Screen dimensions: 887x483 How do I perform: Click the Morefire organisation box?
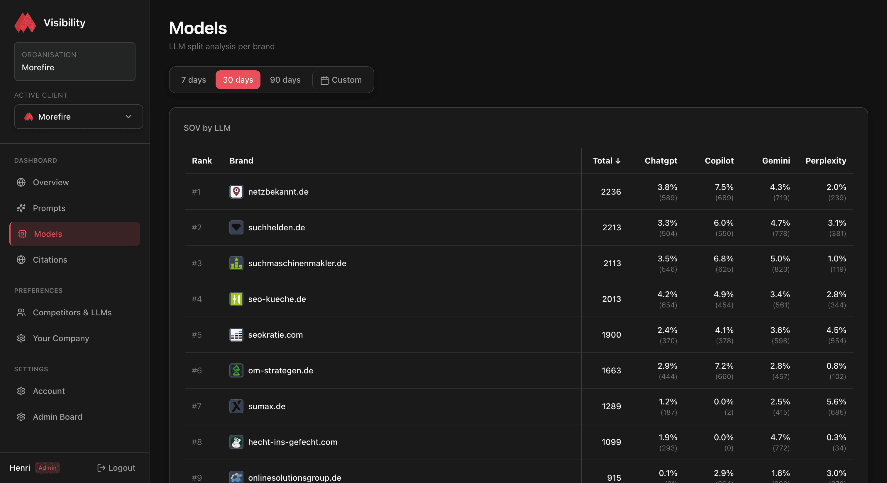[x=75, y=62]
